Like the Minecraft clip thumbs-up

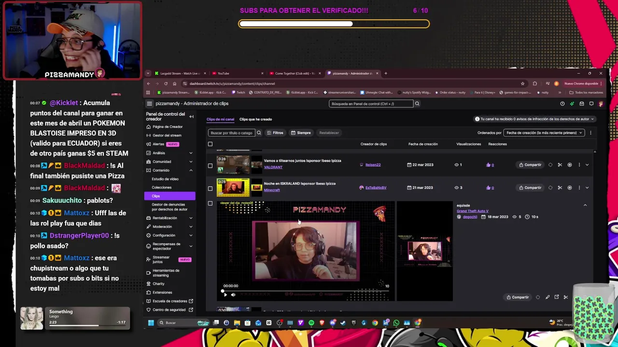pyautogui.click(x=488, y=187)
